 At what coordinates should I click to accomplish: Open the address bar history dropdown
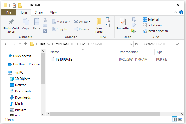[131, 44]
